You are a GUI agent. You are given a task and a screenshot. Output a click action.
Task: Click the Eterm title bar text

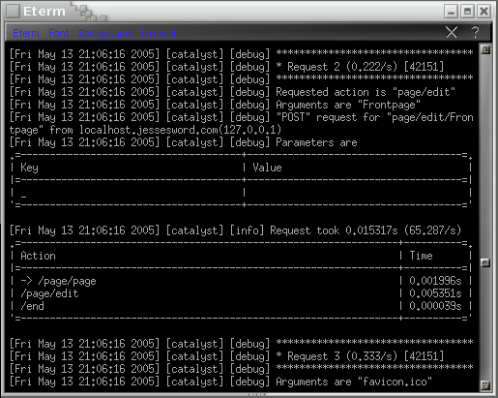(44, 12)
